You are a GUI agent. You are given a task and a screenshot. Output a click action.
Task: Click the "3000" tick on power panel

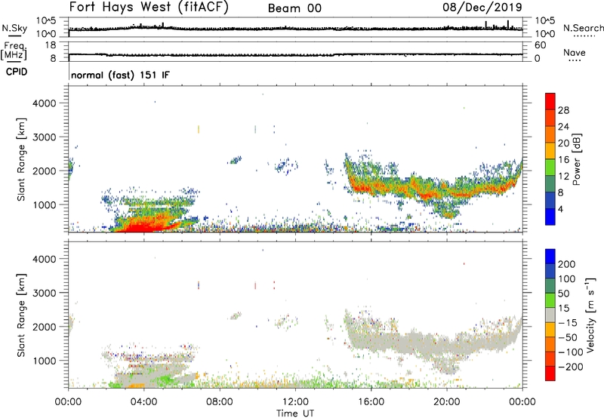click(45, 137)
